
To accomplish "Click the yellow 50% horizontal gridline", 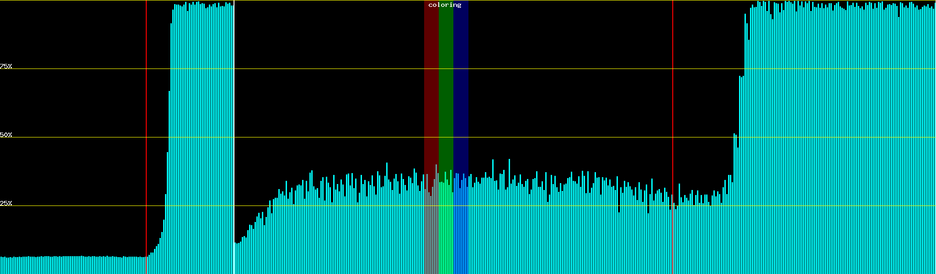I will [320, 137].
